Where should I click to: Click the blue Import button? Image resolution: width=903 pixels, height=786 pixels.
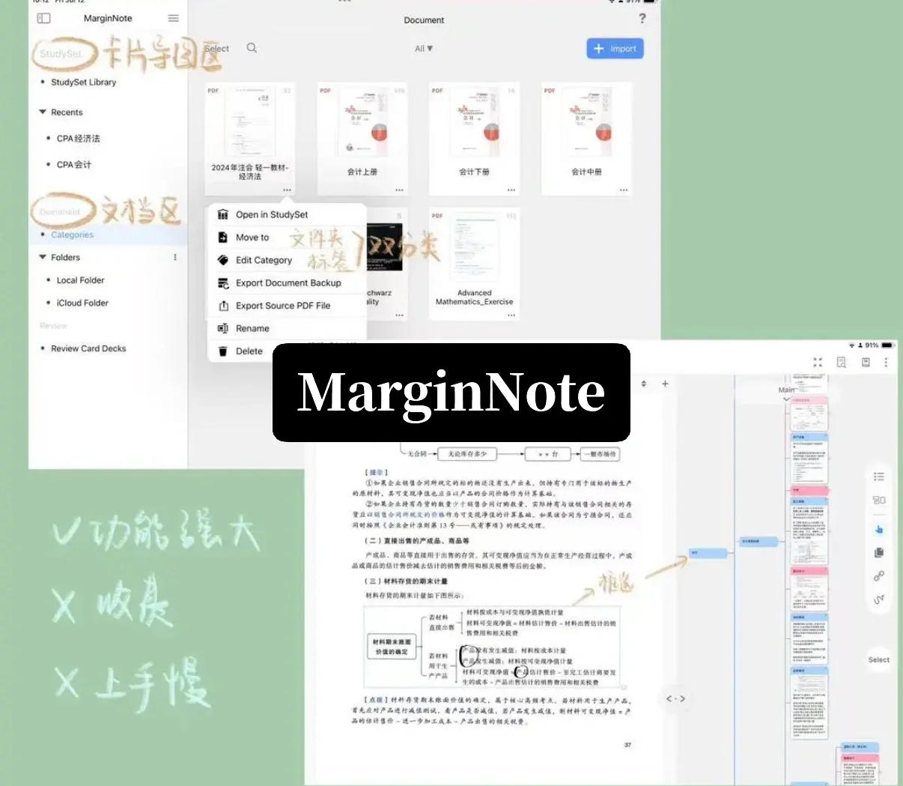(x=615, y=49)
